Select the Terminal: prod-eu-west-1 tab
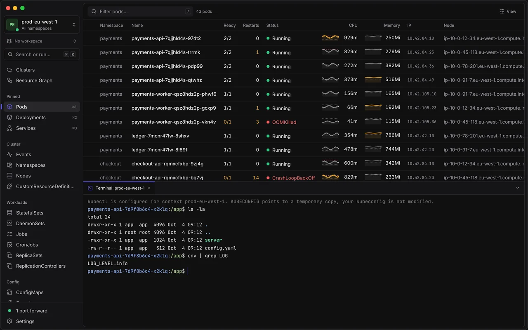 point(119,188)
